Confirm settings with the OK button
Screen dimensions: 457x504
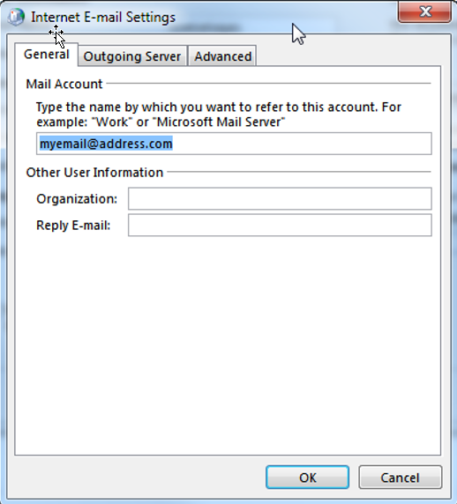pyautogui.click(x=307, y=478)
